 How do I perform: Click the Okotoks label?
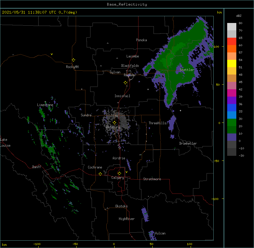pyautogui.click(x=121, y=206)
